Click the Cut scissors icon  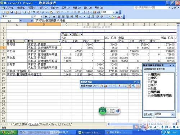pos(43,12)
